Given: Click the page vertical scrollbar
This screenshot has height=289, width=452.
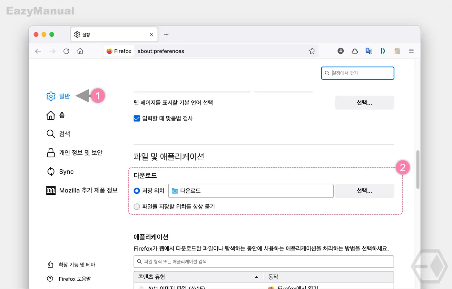Looking at the screenshot, I should tap(418, 170).
